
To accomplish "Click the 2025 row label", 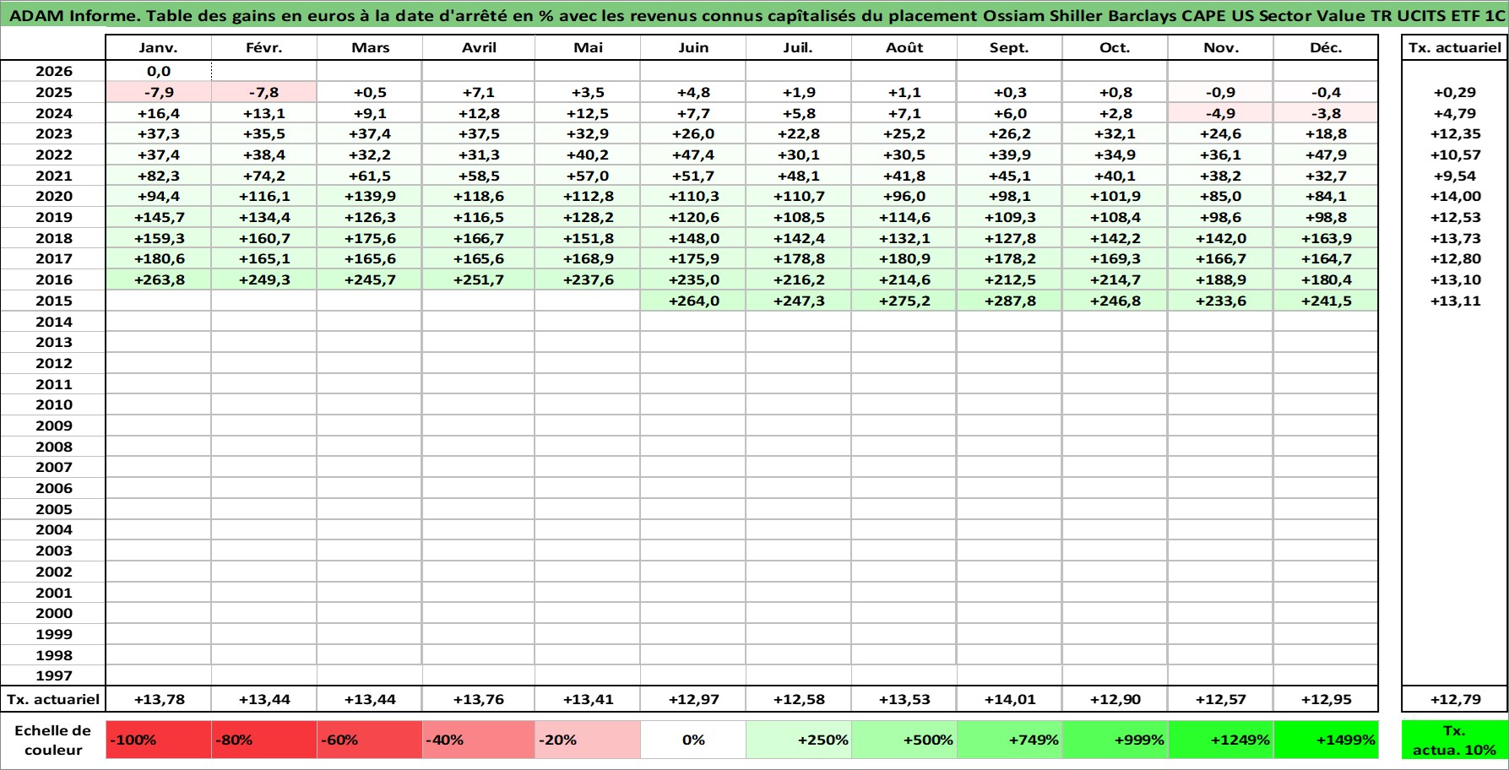I will tap(54, 92).
